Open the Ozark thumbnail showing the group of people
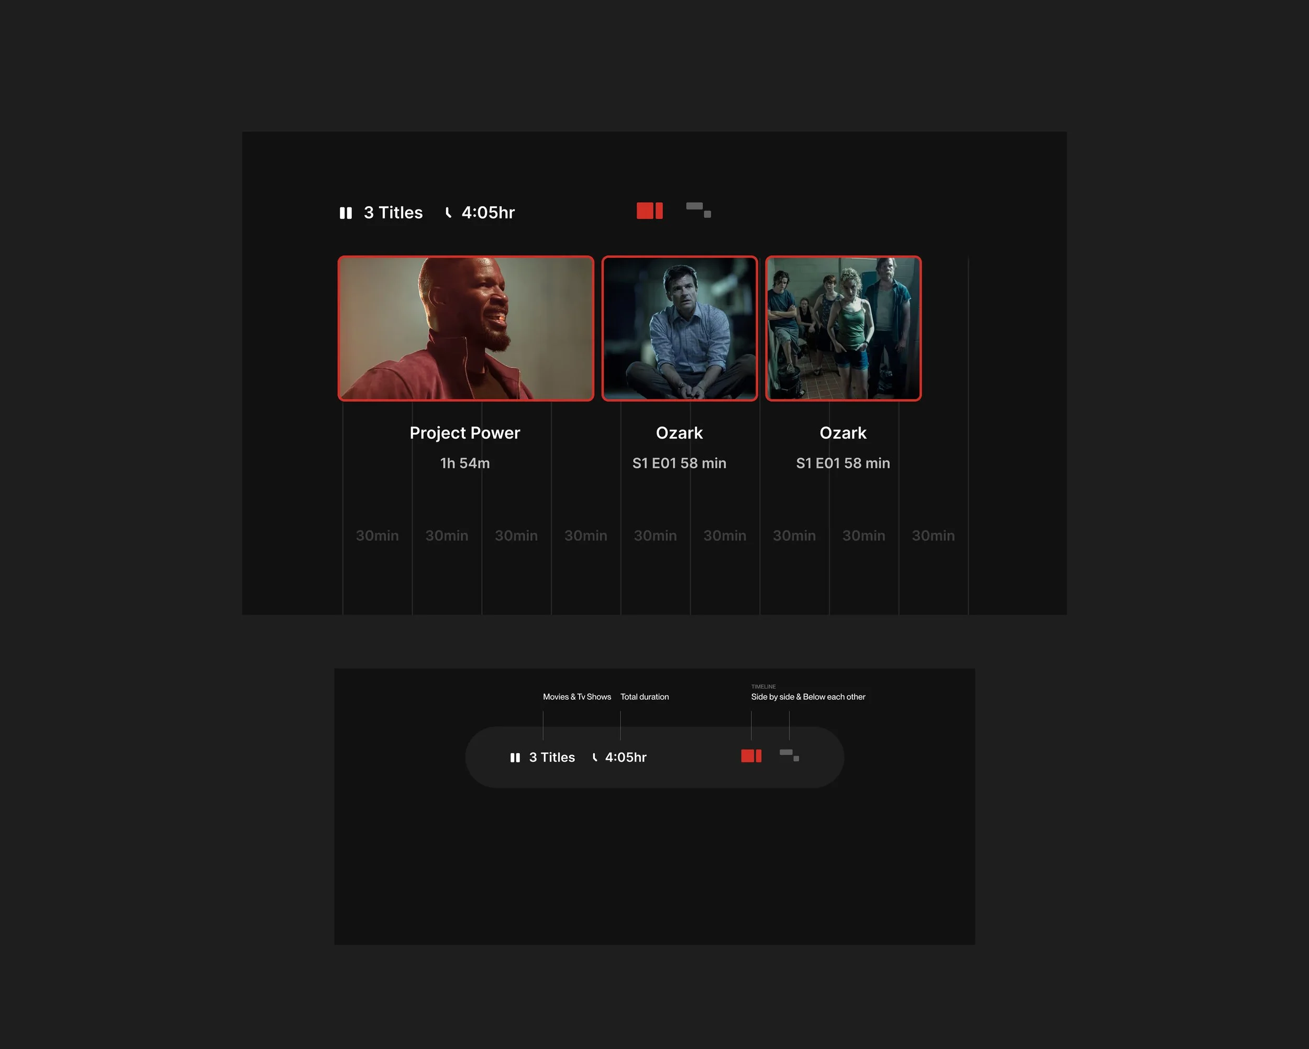 tap(844, 328)
